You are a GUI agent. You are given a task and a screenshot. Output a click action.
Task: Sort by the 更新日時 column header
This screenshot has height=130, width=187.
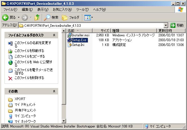pos(171,31)
